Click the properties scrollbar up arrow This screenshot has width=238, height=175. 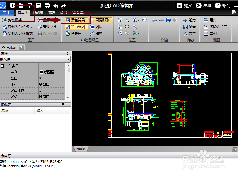click(68, 65)
